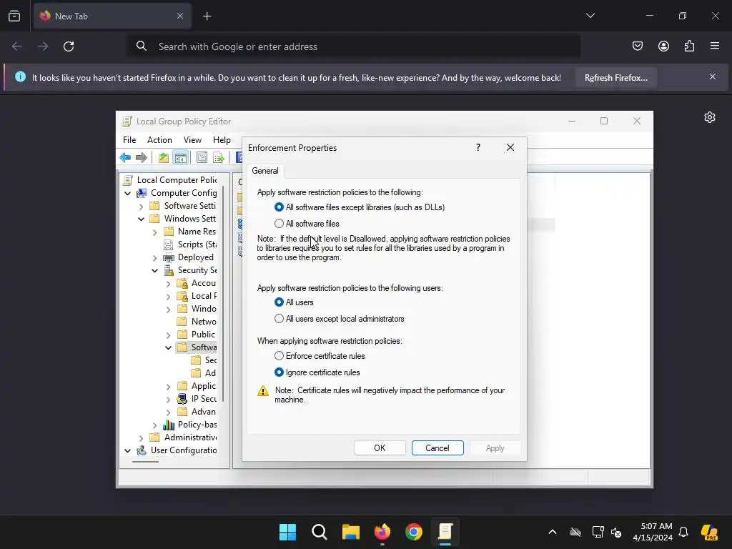Open File Explorer from taskbar
Image resolution: width=732 pixels, height=549 pixels.
point(350,532)
